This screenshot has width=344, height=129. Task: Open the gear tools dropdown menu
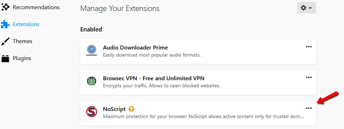tap(306, 8)
